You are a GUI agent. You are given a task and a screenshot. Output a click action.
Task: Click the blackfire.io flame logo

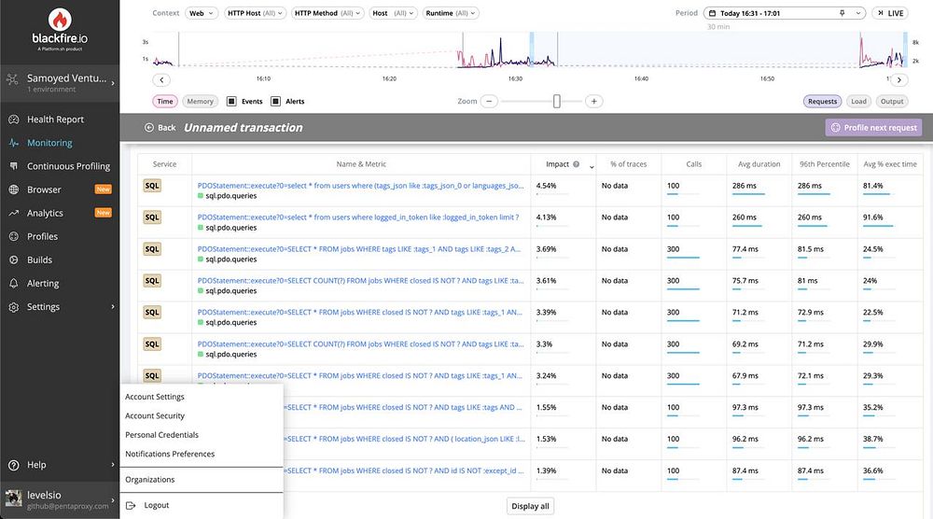click(60, 20)
